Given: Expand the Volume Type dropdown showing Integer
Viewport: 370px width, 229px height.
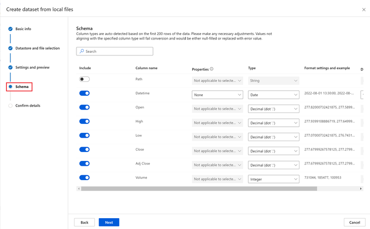Looking at the screenshot, I should click(x=273, y=179).
